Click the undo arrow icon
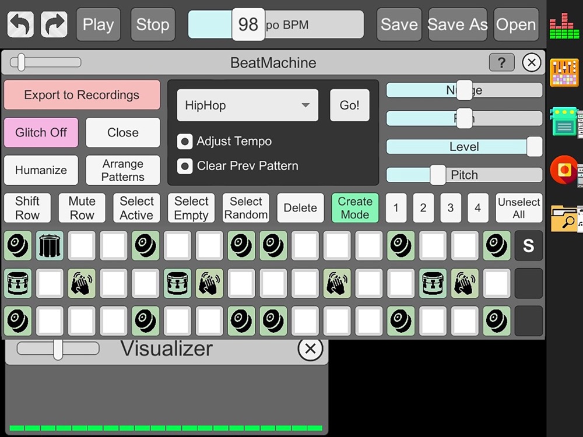The width and height of the screenshot is (583, 437). 20,24
